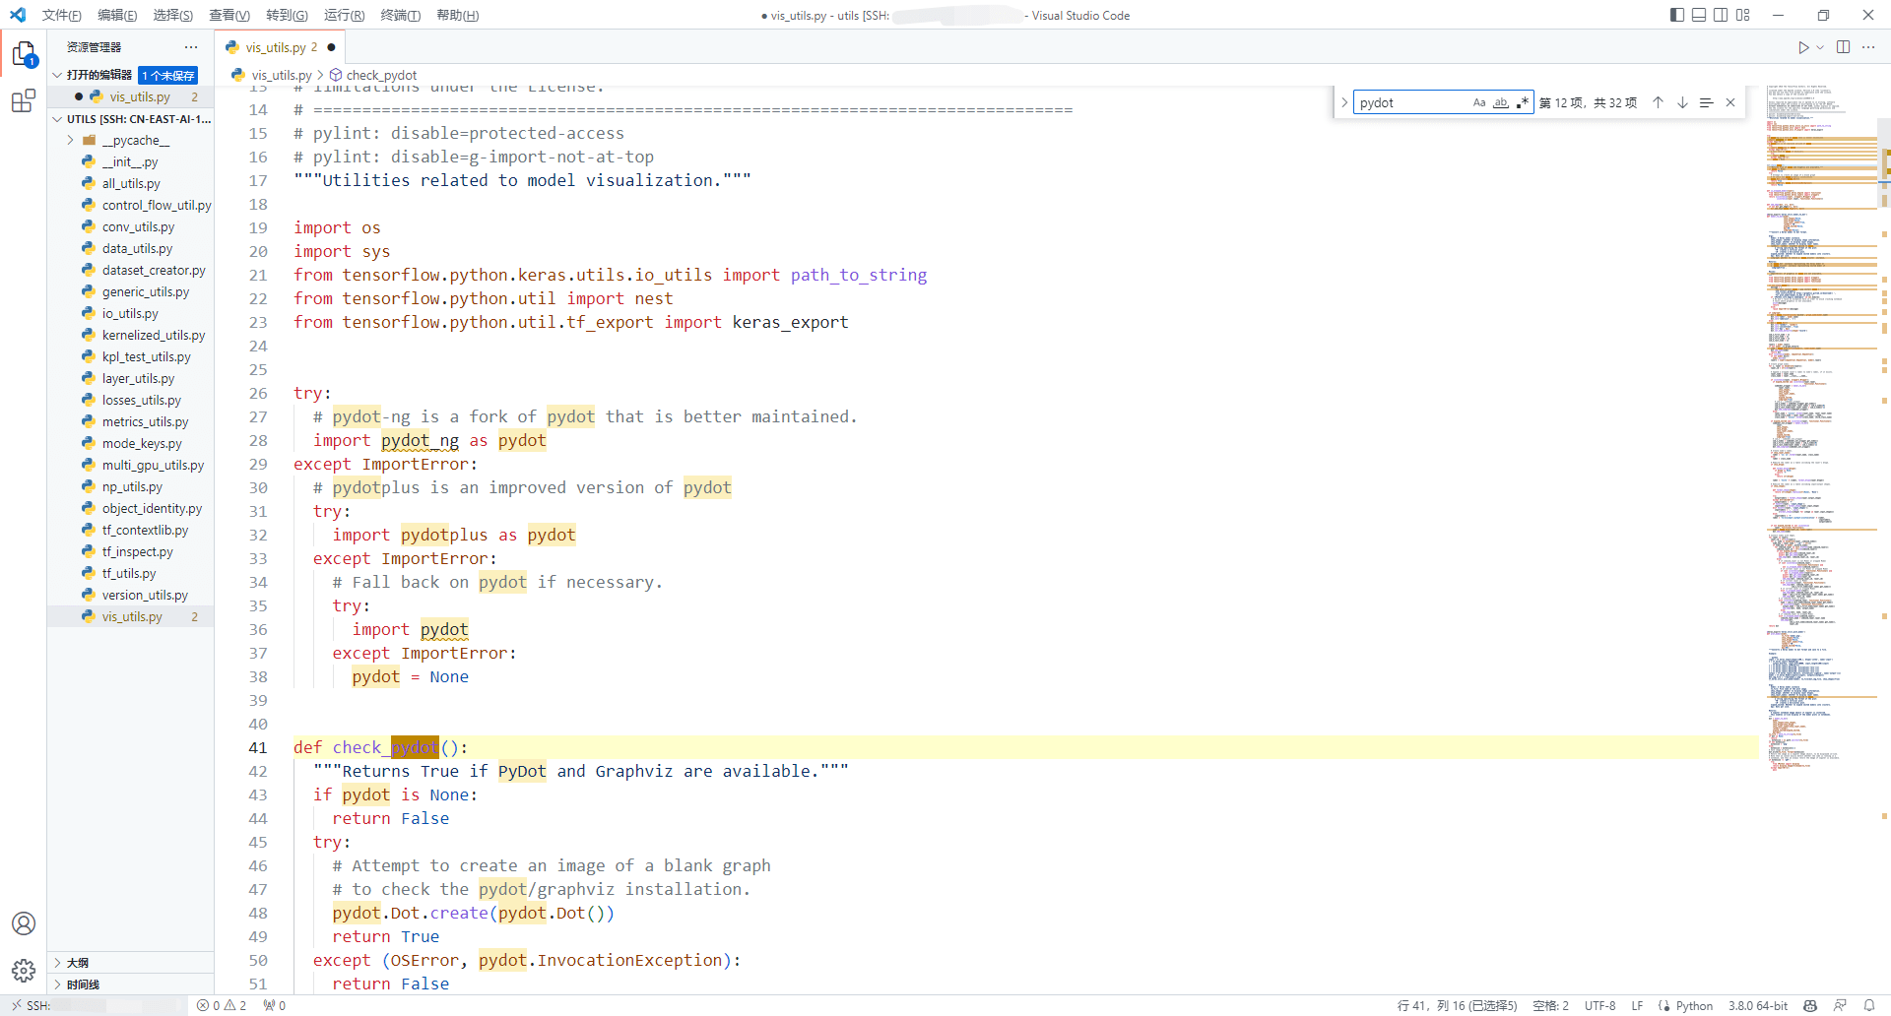Click the split editor icon
This screenshot has width=1891, height=1016.
coord(1843,46)
